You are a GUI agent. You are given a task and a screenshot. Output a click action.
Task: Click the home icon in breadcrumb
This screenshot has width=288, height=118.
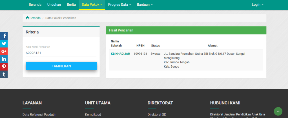pos(27,18)
